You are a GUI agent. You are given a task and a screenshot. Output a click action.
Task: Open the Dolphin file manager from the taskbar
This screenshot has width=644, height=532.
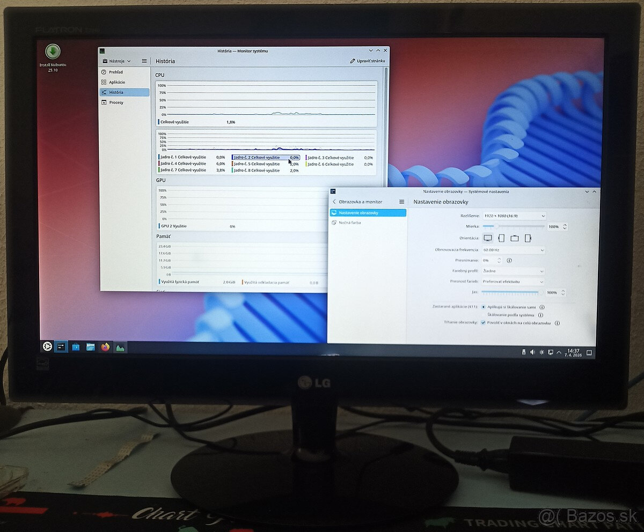click(x=90, y=347)
